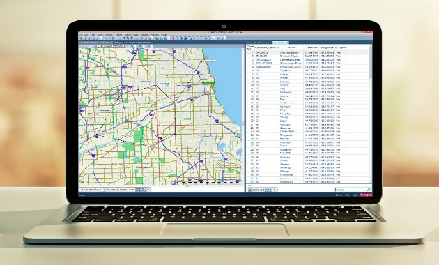The width and height of the screenshot is (439, 265).
Task: Clear the Unfiltered filter with its X button
Action: pos(275,190)
